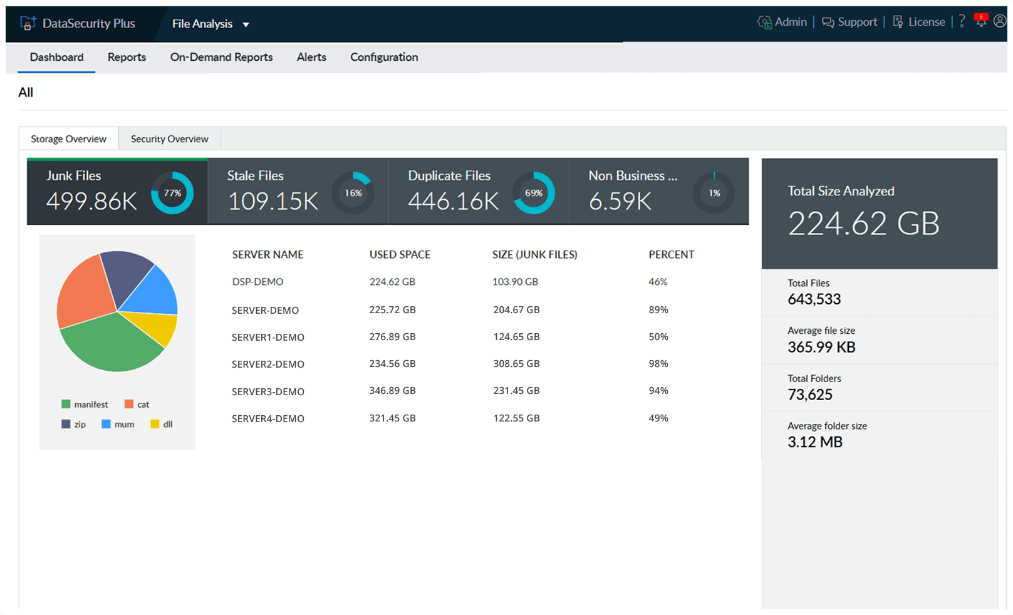1013x615 pixels.
Task: Open help via the question mark icon
Action: click(x=962, y=22)
